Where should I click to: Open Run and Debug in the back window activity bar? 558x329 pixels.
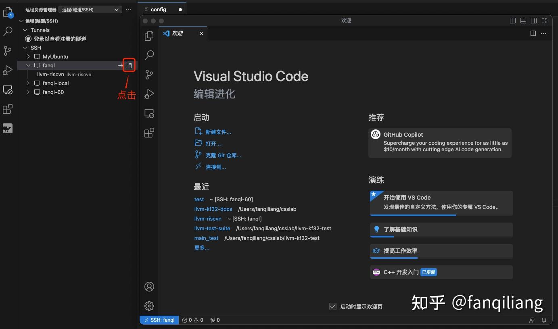(8, 70)
